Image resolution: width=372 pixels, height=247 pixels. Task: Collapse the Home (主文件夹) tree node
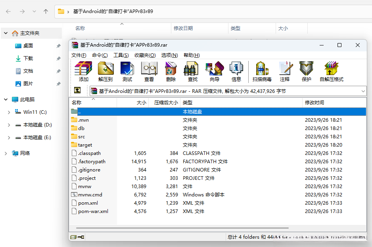click(x=6, y=33)
